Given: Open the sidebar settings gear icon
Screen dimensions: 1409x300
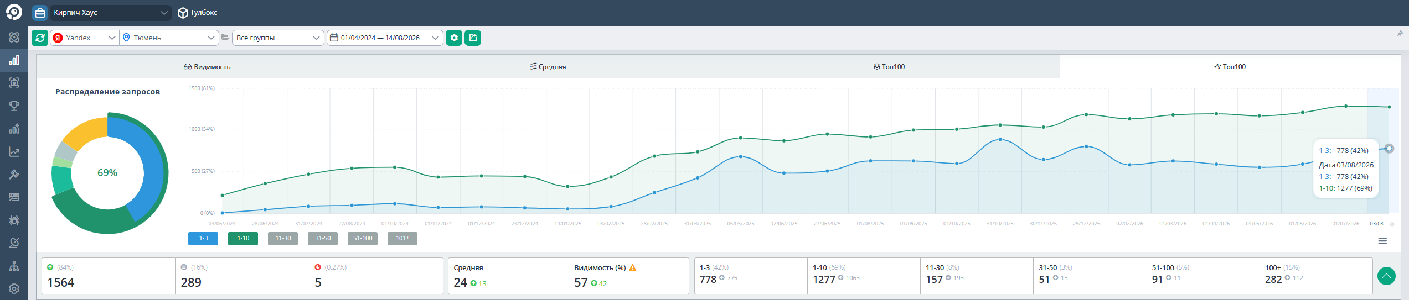Looking at the screenshot, I should pos(14,288).
